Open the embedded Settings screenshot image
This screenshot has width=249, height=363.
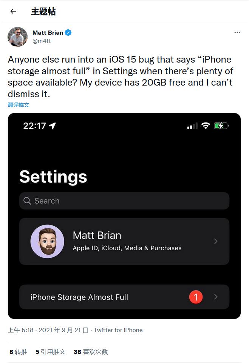[124, 216]
